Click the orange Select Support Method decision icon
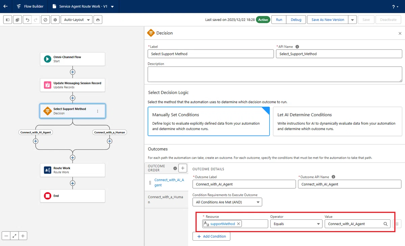Image resolution: width=405 pixels, height=246 pixels. [48, 111]
